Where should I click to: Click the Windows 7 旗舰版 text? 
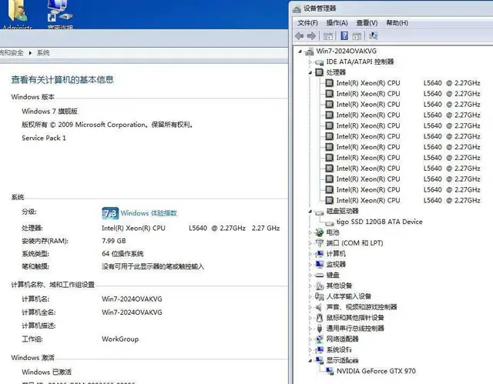click(49, 111)
